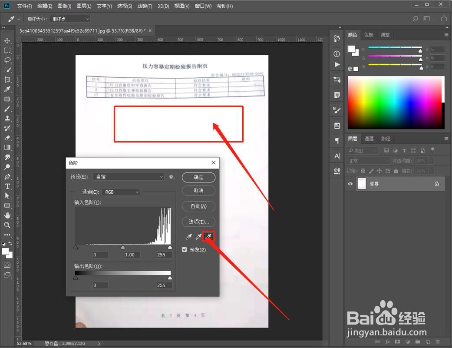The height and width of the screenshot is (348, 452).
Task: Click the input midtone gamma slider
Action: pyautogui.click(x=123, y=247)
